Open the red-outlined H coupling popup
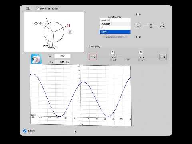 (x=93, y=57)
